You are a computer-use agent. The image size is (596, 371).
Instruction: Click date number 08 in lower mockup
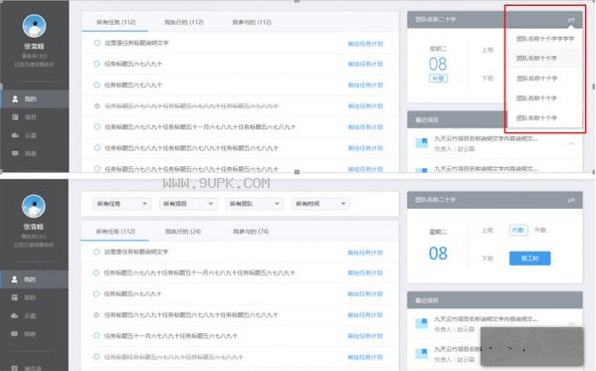tap(438, 254)
